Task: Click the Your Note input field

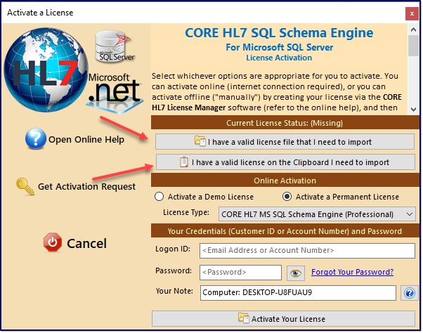Action: point(298,293)
